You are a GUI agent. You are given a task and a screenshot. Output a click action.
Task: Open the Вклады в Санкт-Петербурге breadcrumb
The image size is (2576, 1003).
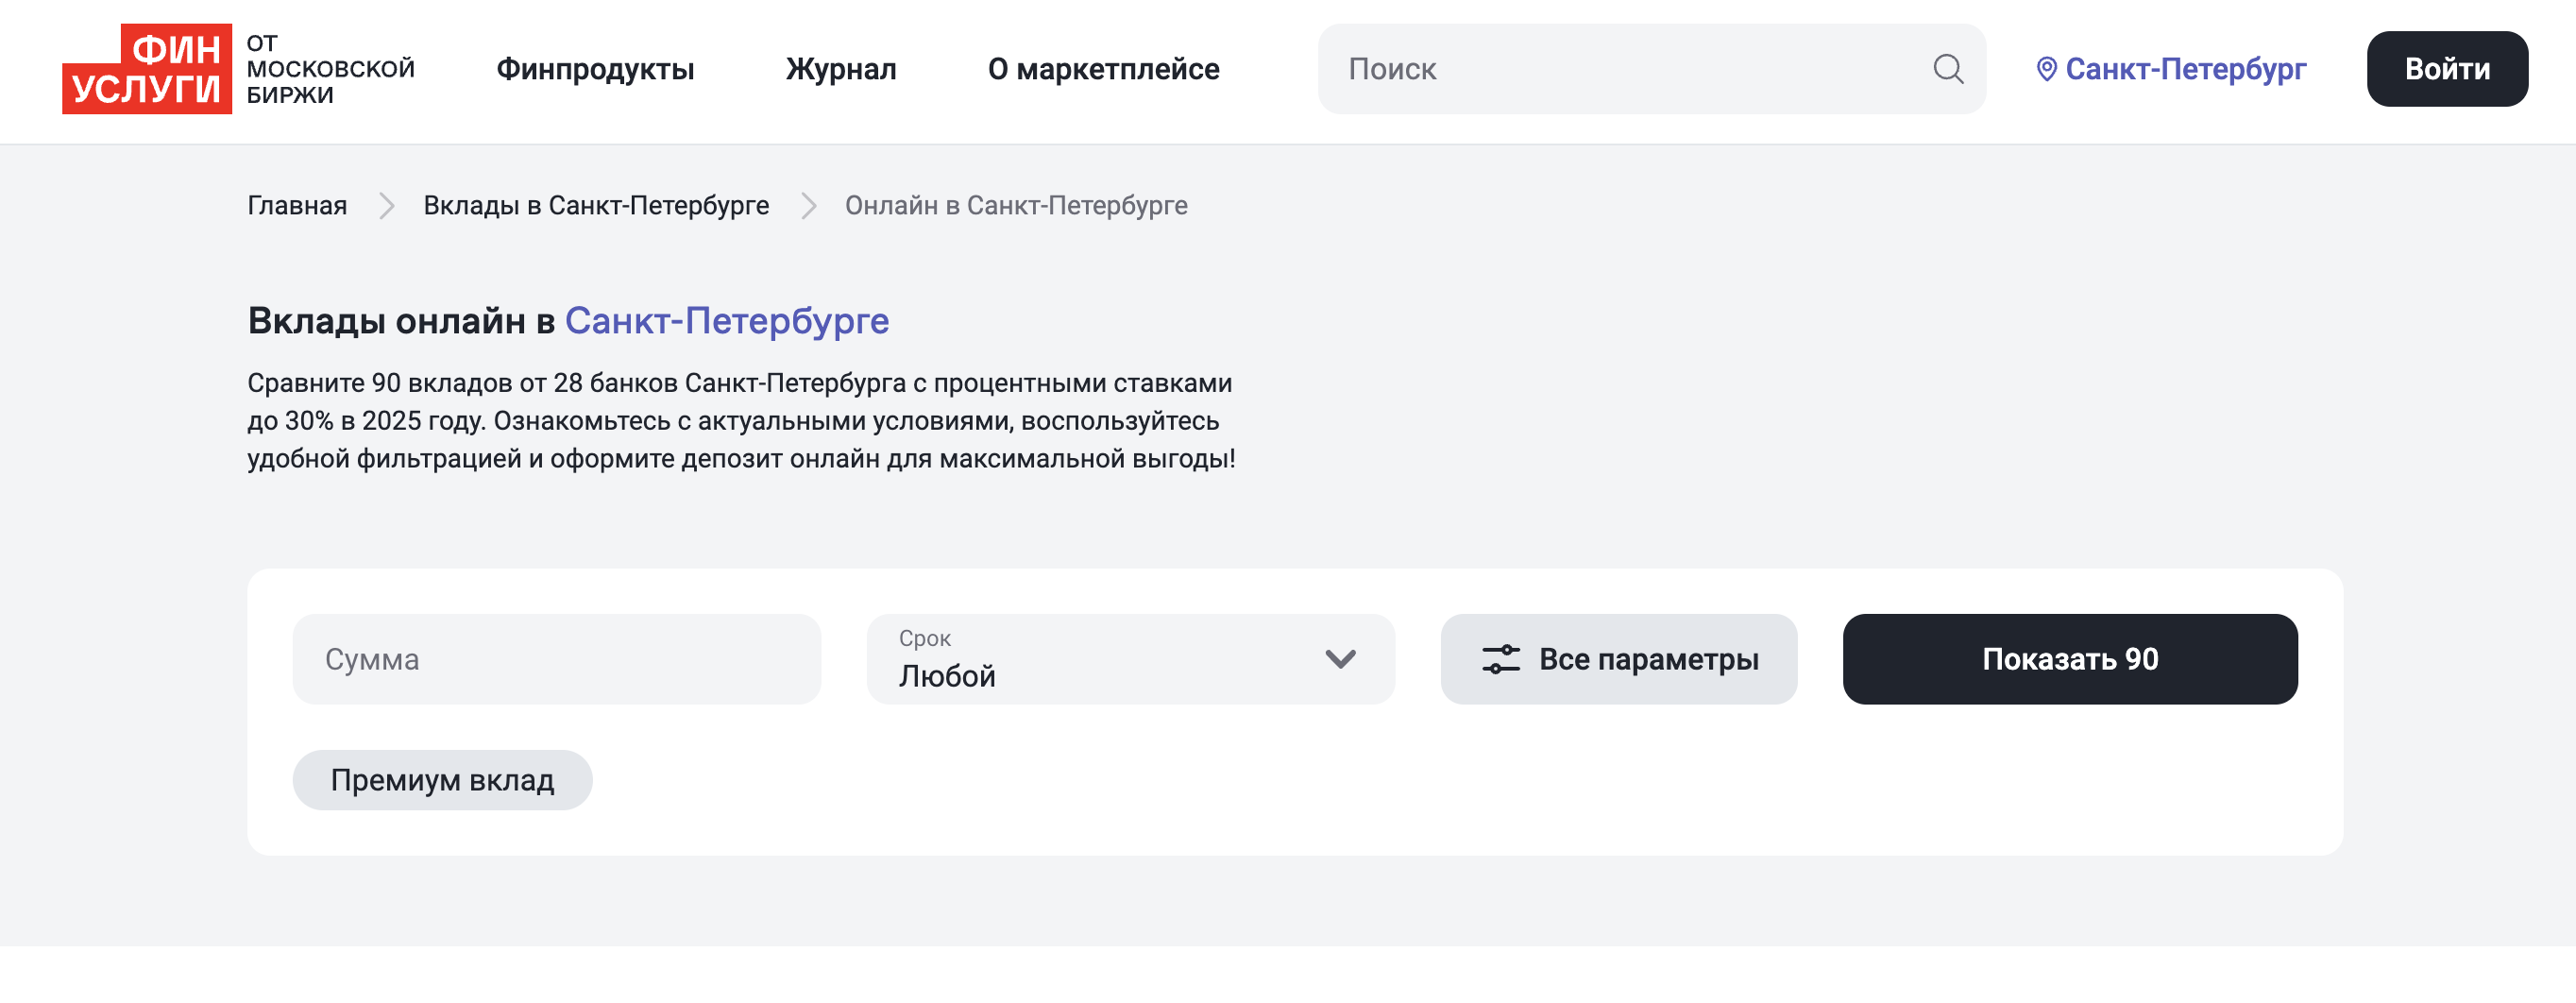pyautogui.click(x=596, y=206)
